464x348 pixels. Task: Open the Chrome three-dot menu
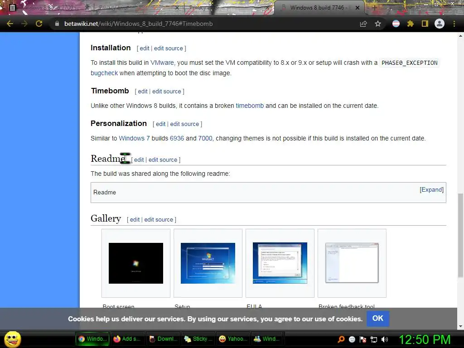(454, 24)
